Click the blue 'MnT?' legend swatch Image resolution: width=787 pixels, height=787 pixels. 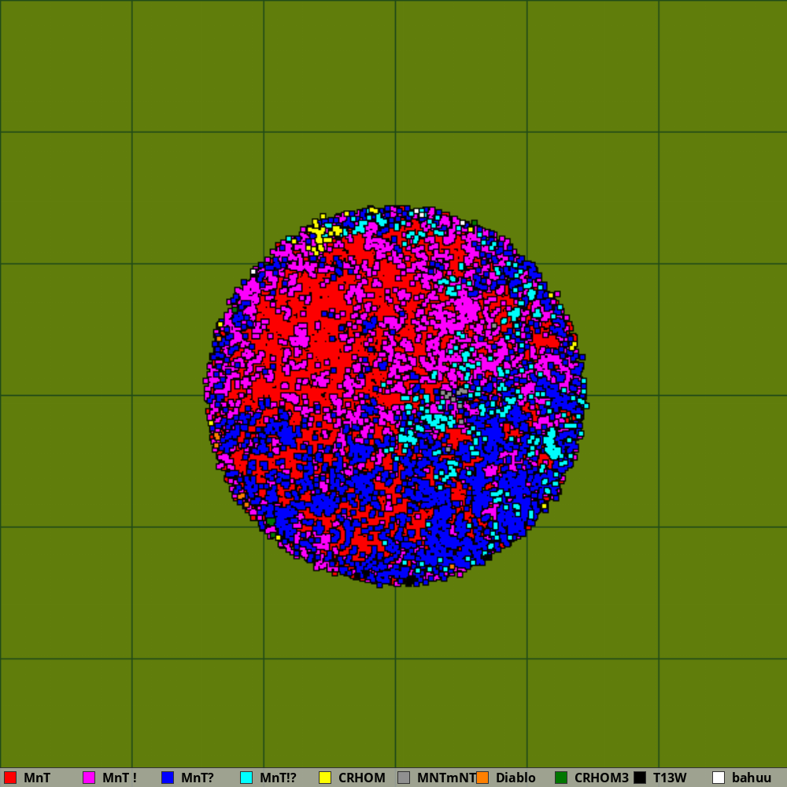[x=168, y=778]
